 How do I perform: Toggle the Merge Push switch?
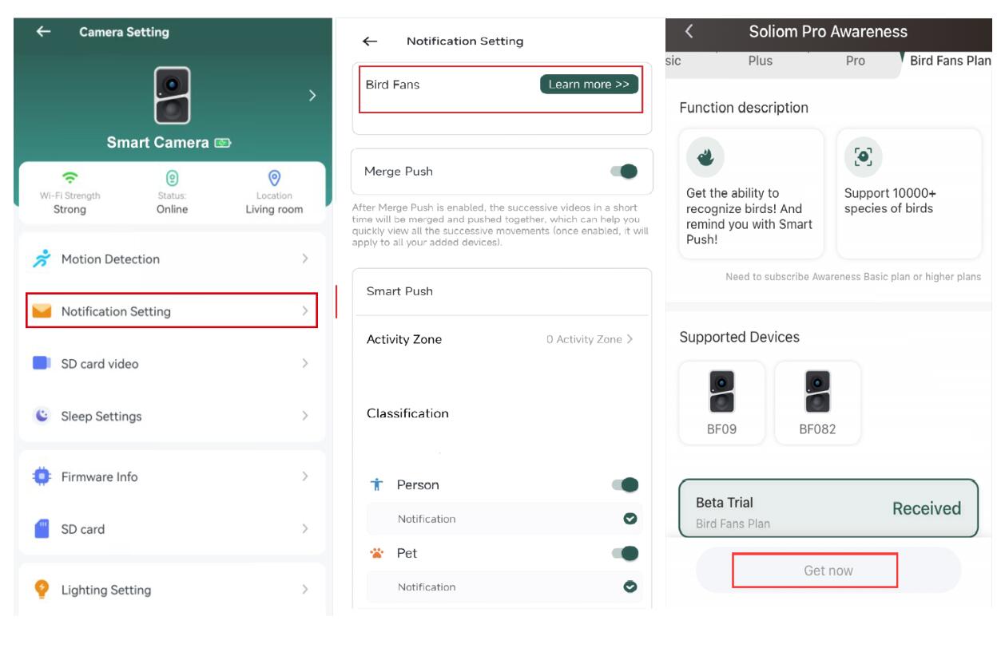[624, 171]
